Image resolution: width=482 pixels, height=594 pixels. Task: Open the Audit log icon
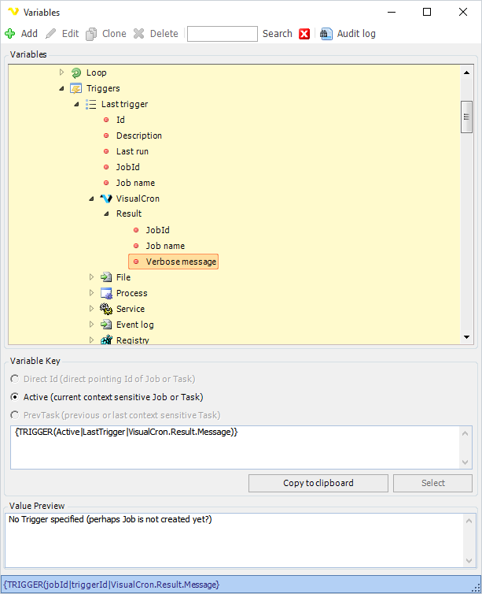tap(326, 34)
